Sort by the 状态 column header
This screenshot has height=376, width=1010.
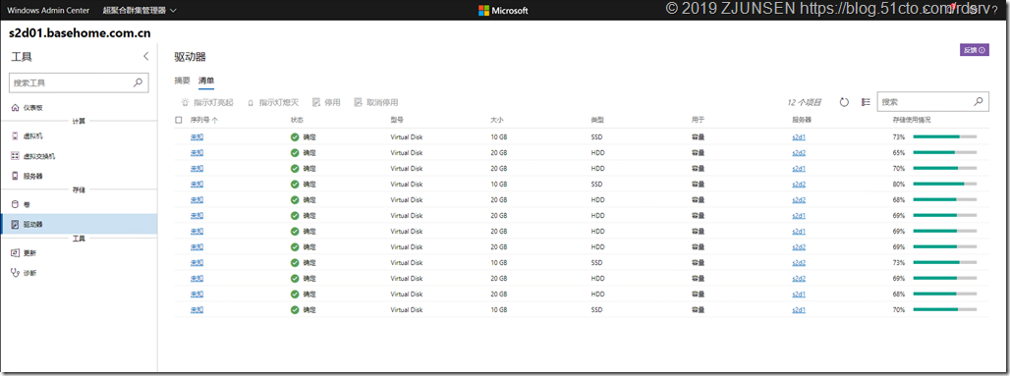[297, 120]
